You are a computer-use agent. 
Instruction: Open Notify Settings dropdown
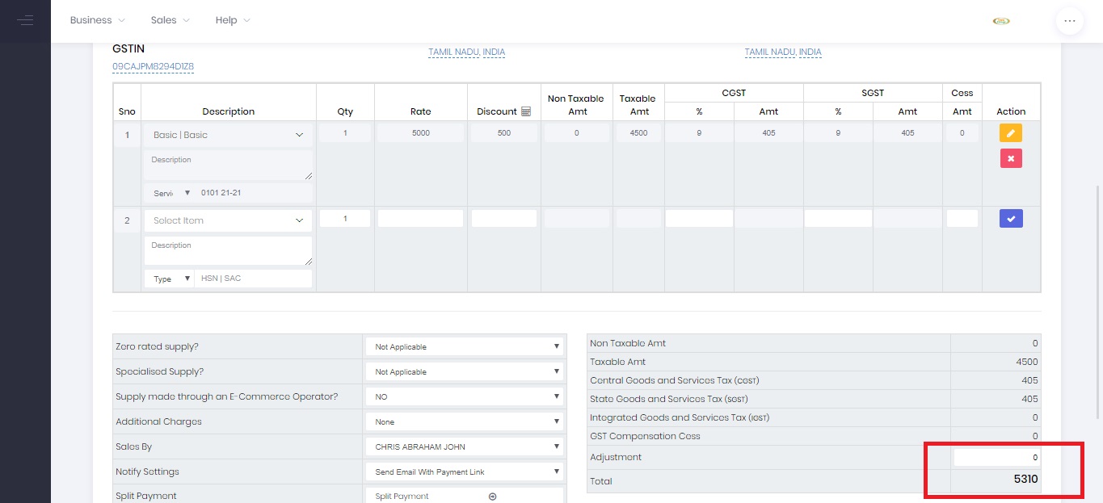tap(465, 472)
